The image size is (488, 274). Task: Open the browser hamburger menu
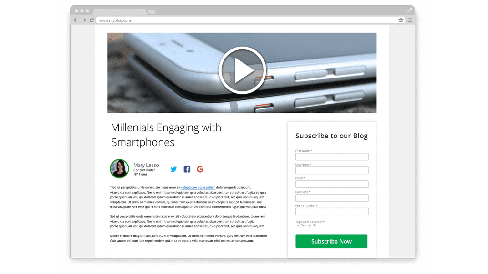tap(410, 20)
